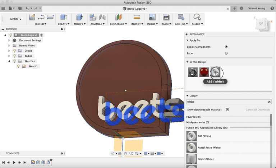Click the Add-Ins scripts icon
Screen dimensions: 276x168
(181, 17)
